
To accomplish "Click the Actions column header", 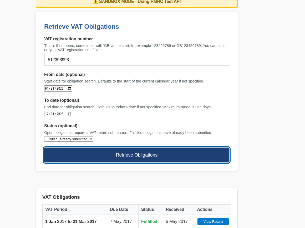I will coord(205,209).
